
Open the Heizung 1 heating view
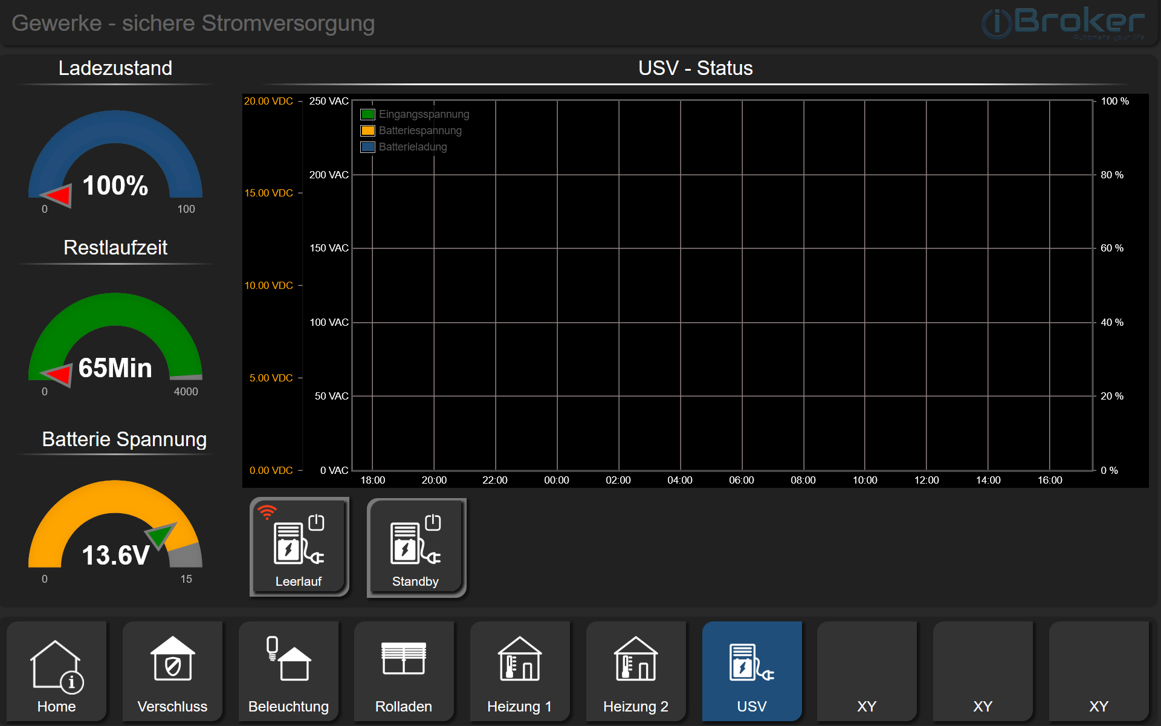point(519,671)
